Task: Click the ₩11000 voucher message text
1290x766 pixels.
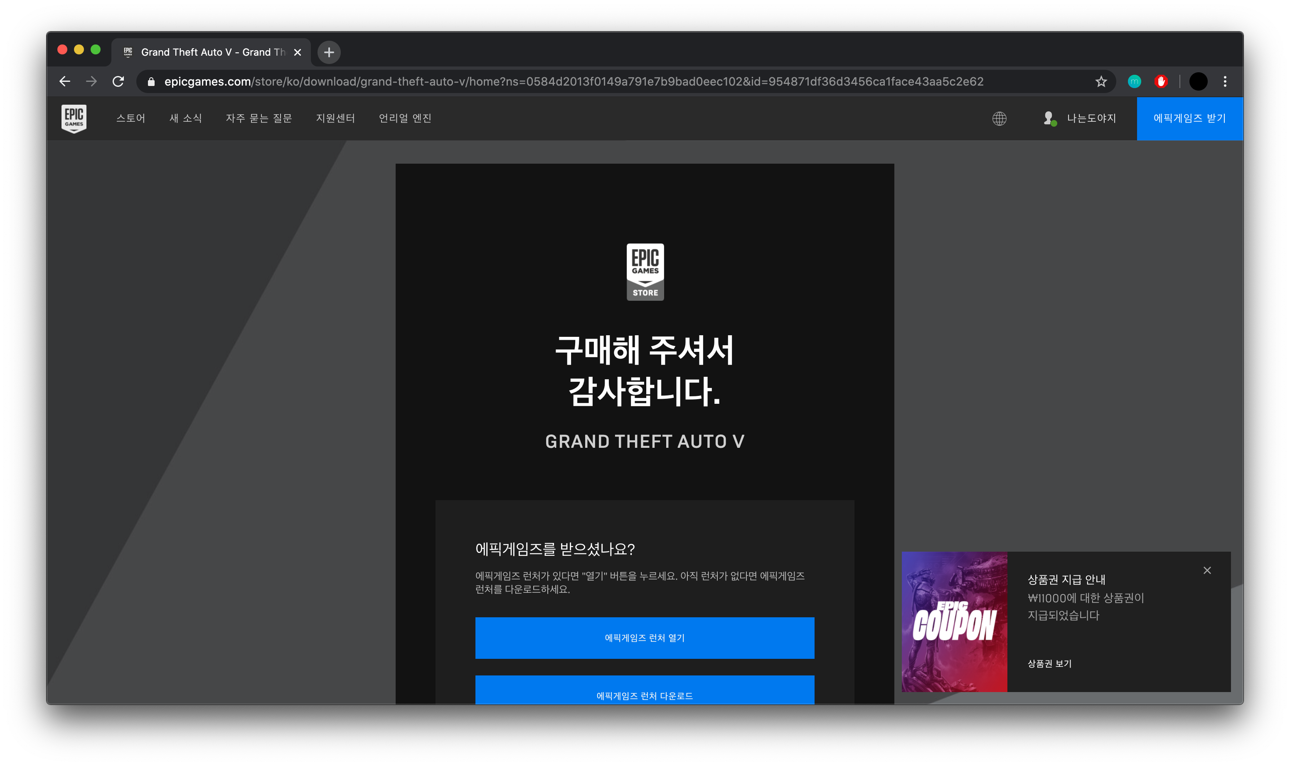Action: point(1086,606)
